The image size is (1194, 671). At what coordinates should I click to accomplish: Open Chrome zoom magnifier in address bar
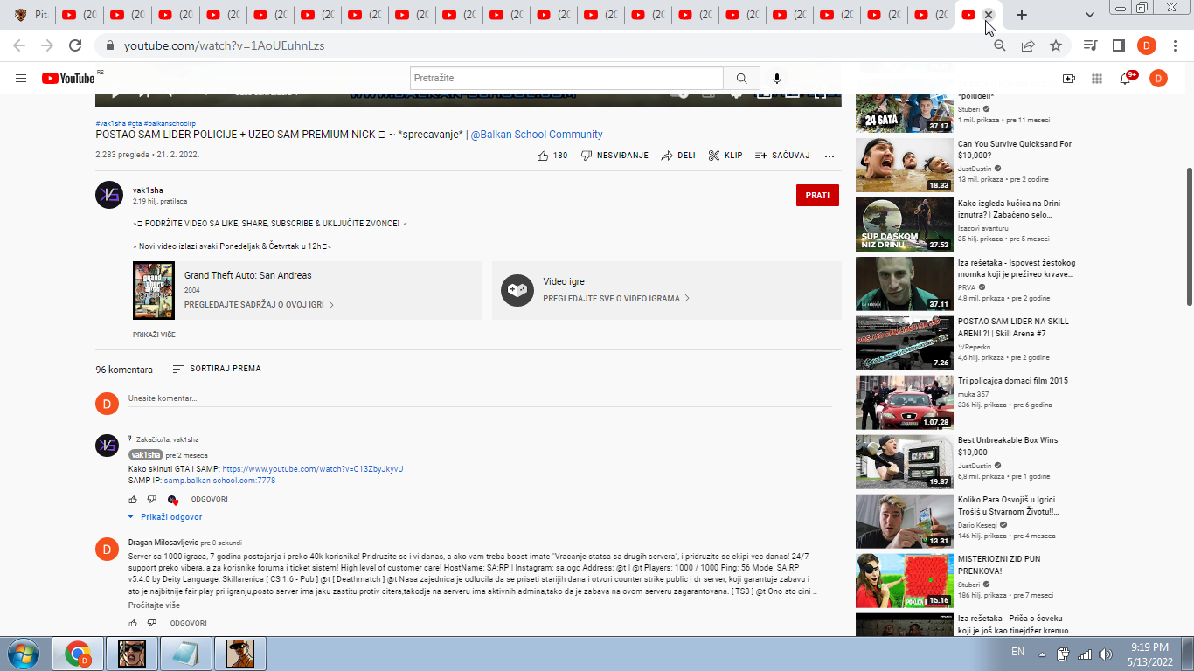click(1000, 45)
